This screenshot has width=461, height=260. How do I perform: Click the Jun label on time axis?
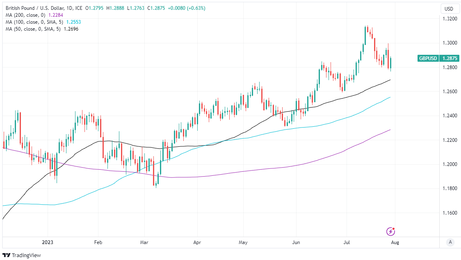point(296,242)
